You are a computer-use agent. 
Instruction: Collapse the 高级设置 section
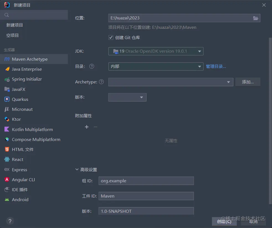[x=77, y=169]
